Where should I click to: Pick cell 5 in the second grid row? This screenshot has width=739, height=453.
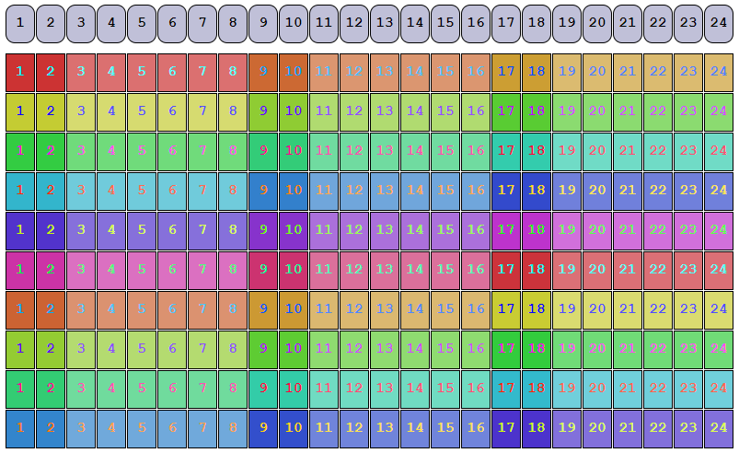(142, 111)
